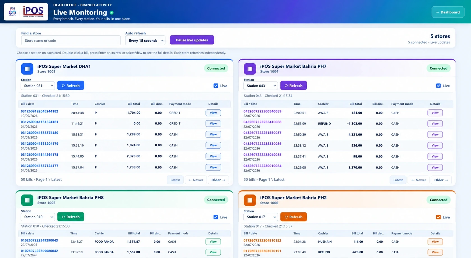This screenshot has width=471, height=258.
Task: Open the Station 017 dropdown
Action: pyautogui.click(x=260, y=217)
